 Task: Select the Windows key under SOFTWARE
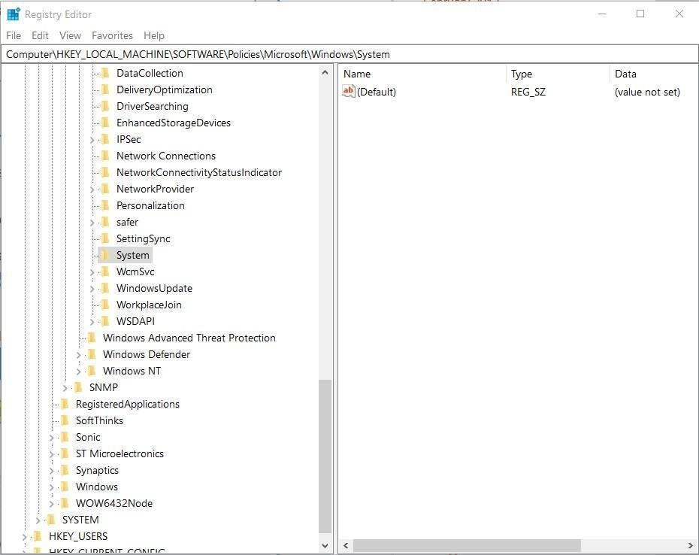(97, 487)
